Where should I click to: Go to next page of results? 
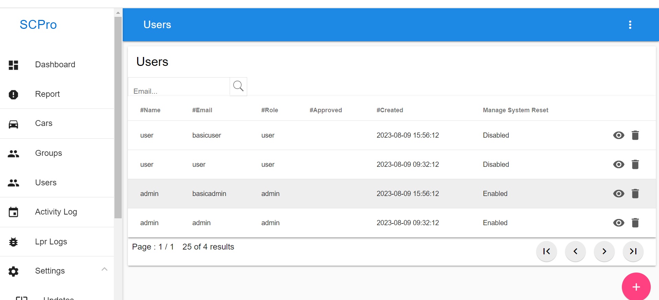(604, 251)
